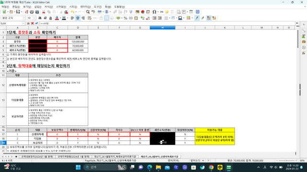Open File Explorer from taskbar
This screenshot has height=172, width=307.
click(x=158, y=167)
